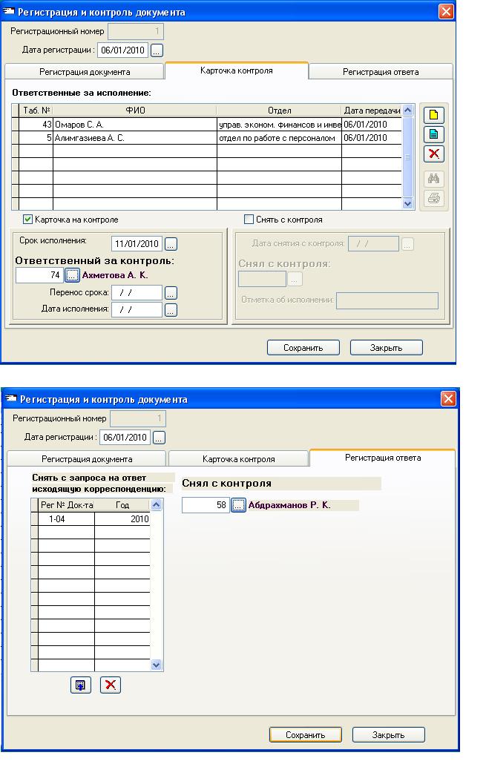Viewport: 486px width, 764px height.
Task: Open date picker next to Срок исполнения
Action: tap(171, 243)
